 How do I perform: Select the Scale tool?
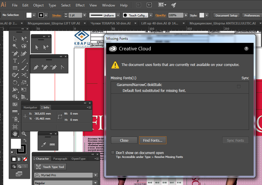(24, 82)
